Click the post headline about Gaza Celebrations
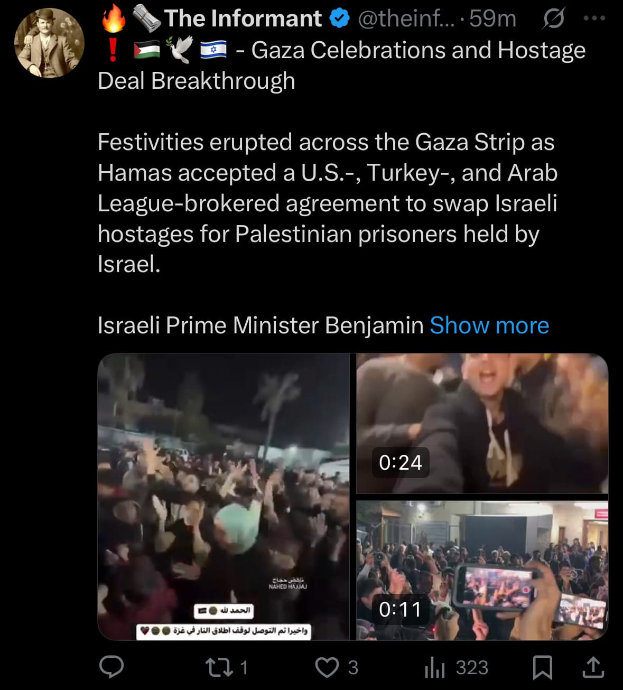The height and width of the screenshot is (690, 623). point(341,66)
